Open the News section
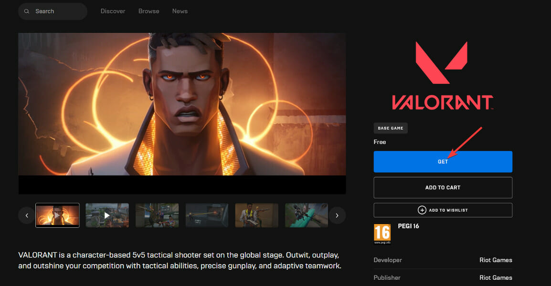Viewport: 551px width, 286px height. [180, 11]
